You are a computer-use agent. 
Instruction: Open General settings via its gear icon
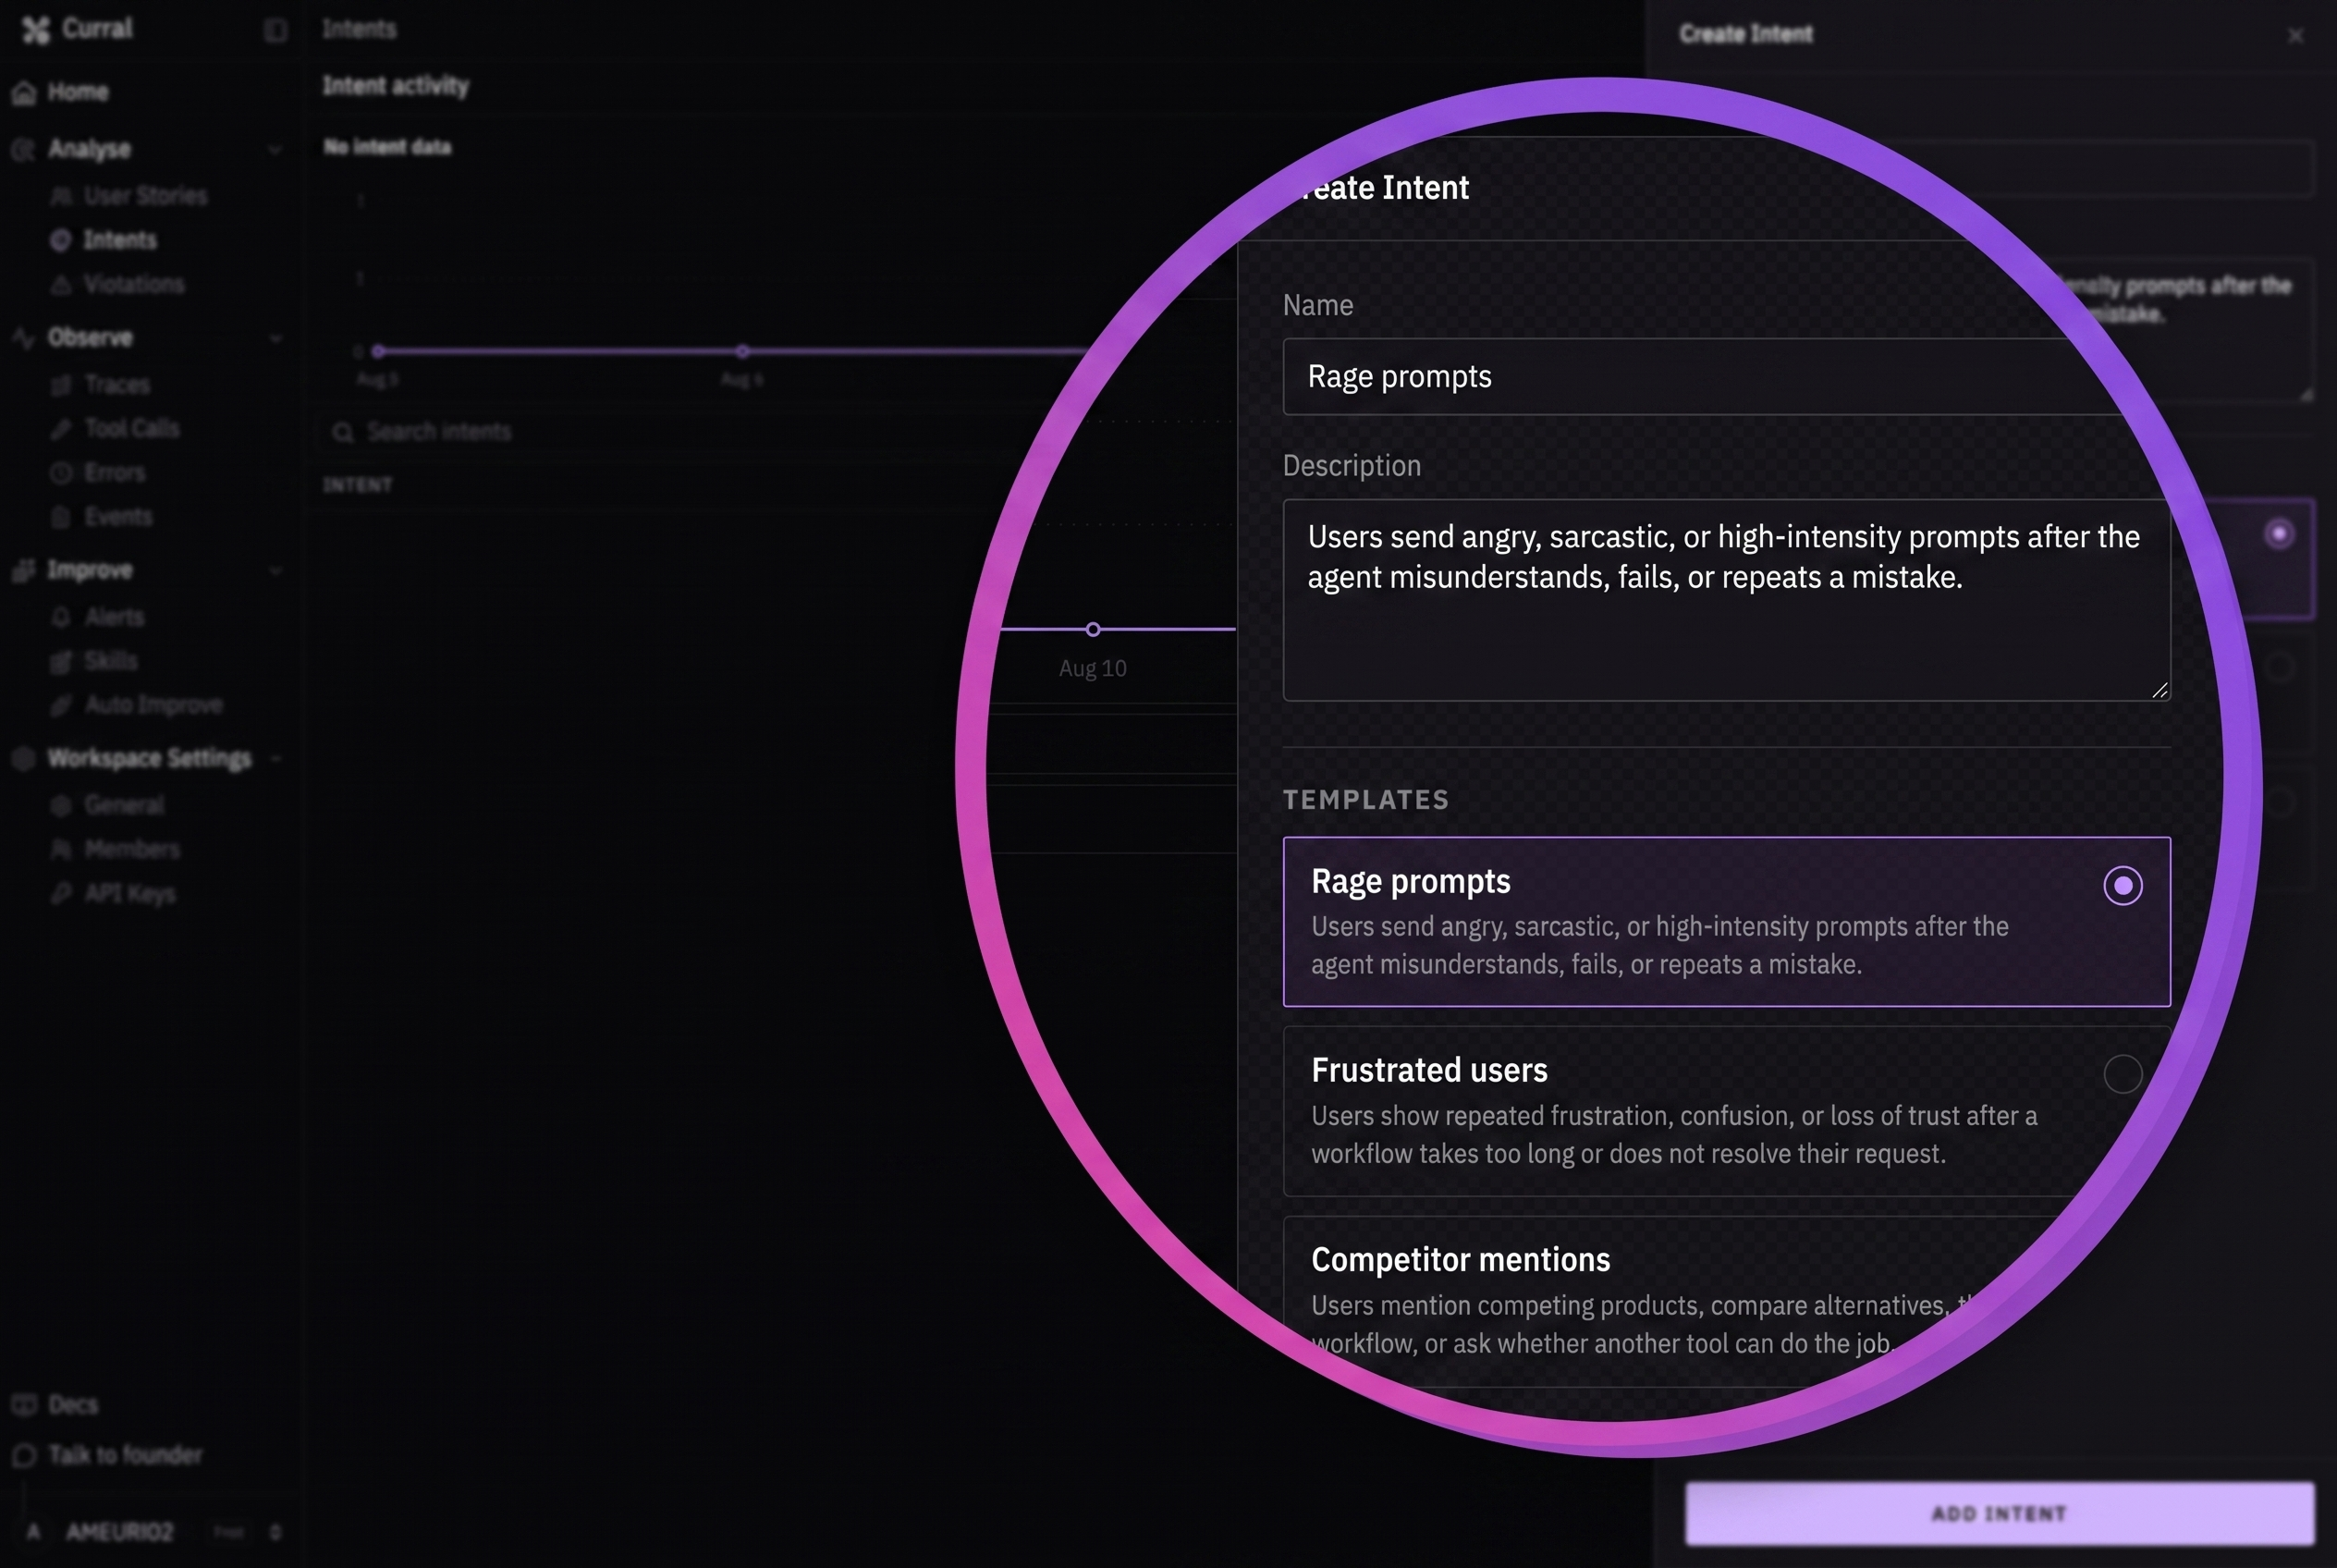61,805
